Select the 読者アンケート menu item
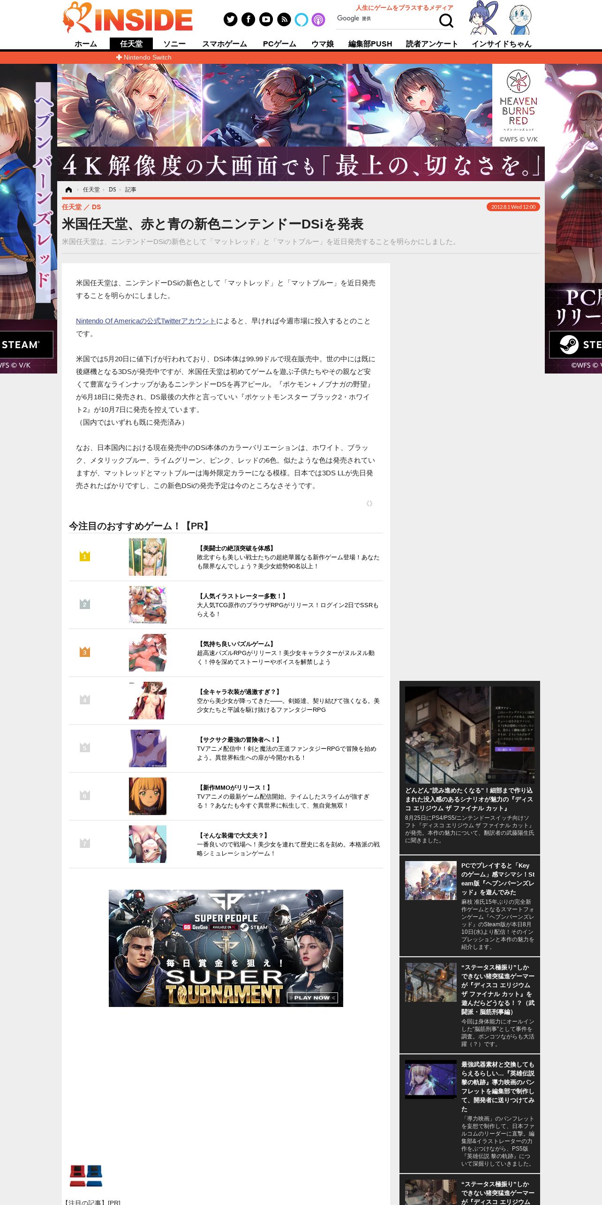 432,44
